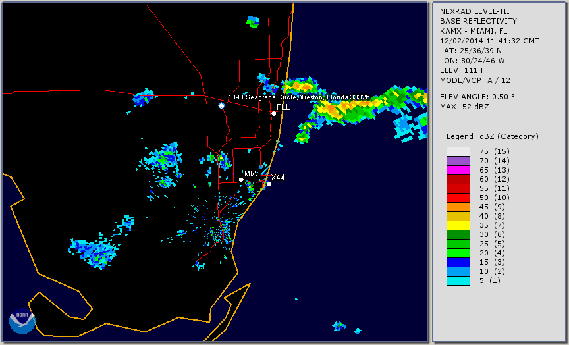Click the MIA airport marker dot
This screenshot has height=345, width=569.
(241, 180)
